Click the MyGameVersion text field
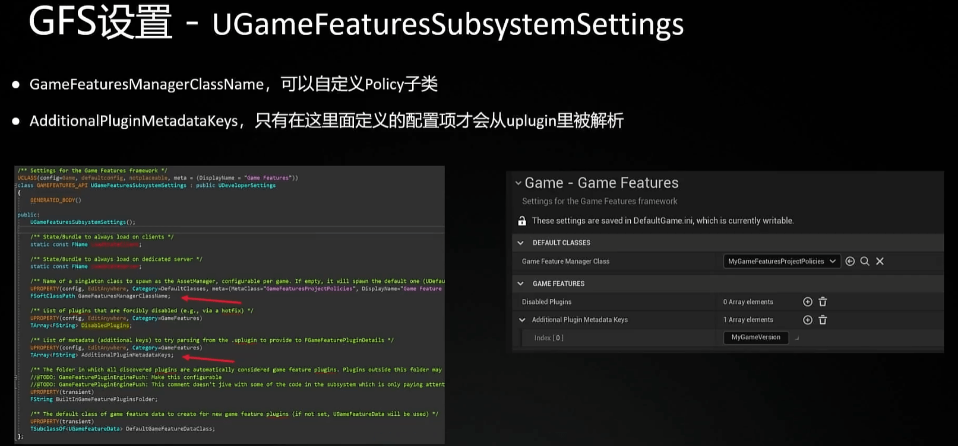Screen dimensions: 958x446 pyautogui.click(x=755, y=337)
